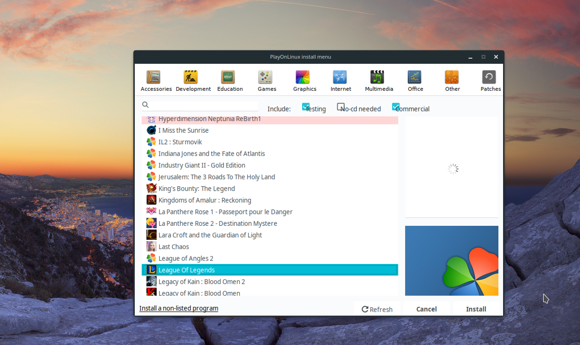
Task: Uncheck the Testing checkbox
Action: point(305,107)
